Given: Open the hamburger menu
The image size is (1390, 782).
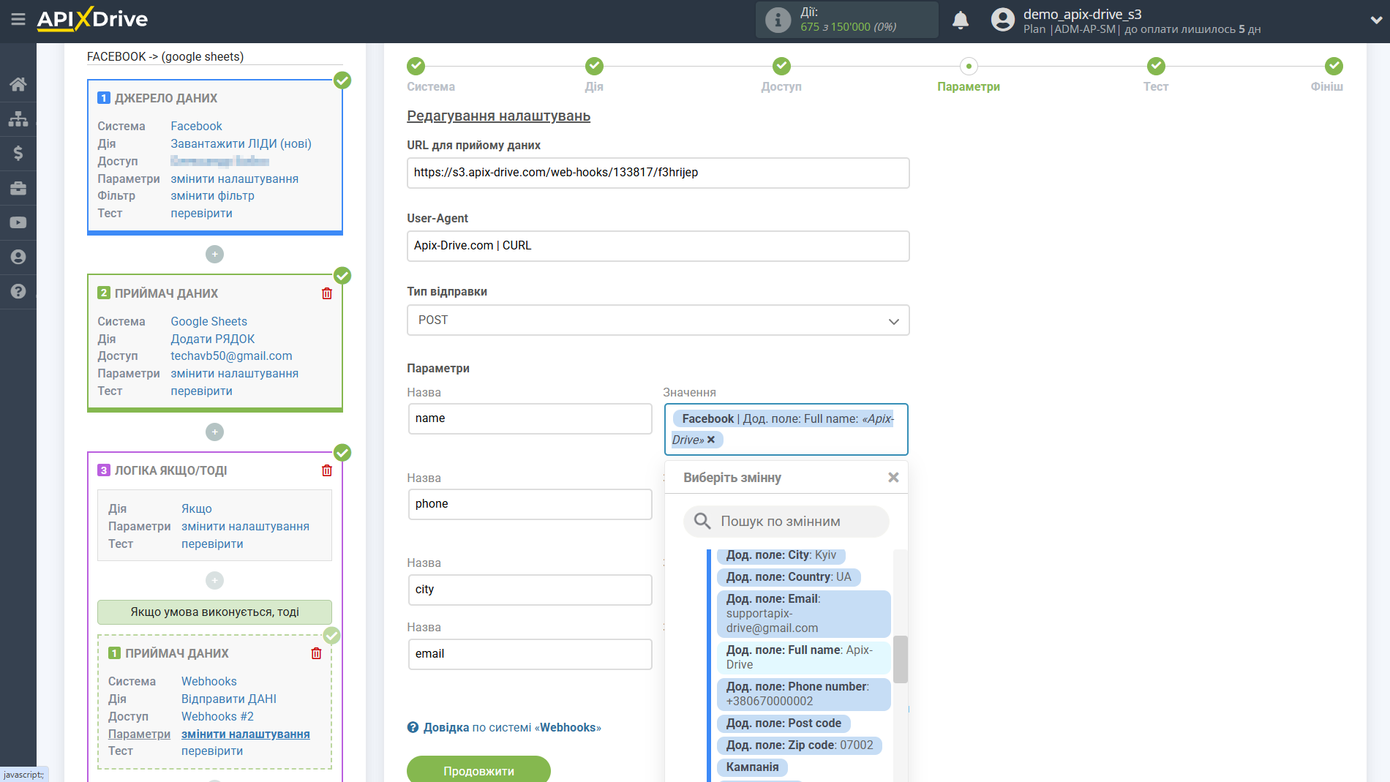Looking at the screenshot, I should pos(18,20).
